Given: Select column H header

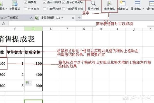Looking at the screenshot, I should pos(101,29).
